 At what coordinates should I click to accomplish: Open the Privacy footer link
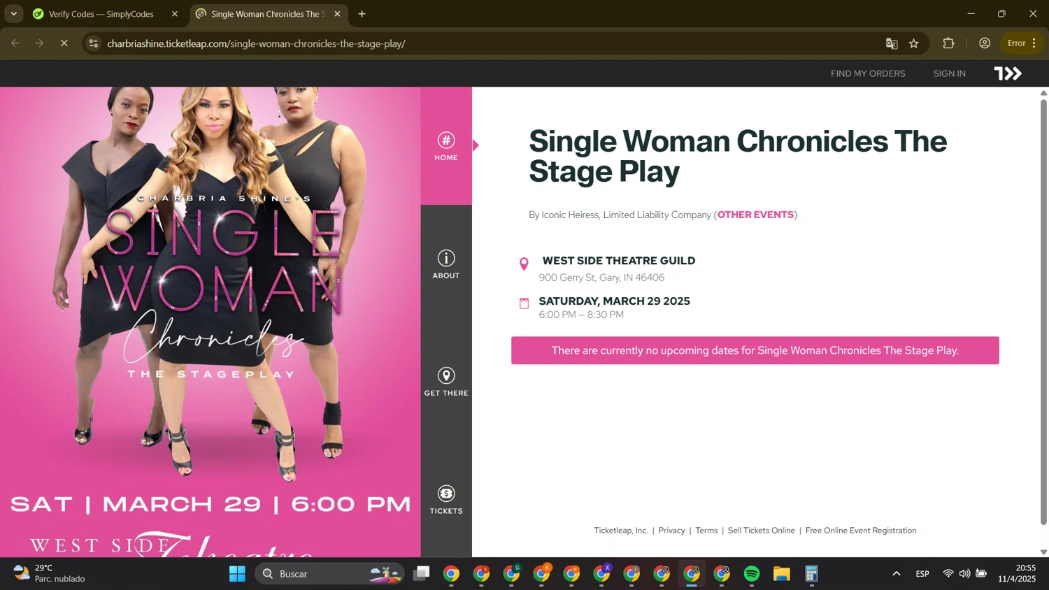[671, 531]
